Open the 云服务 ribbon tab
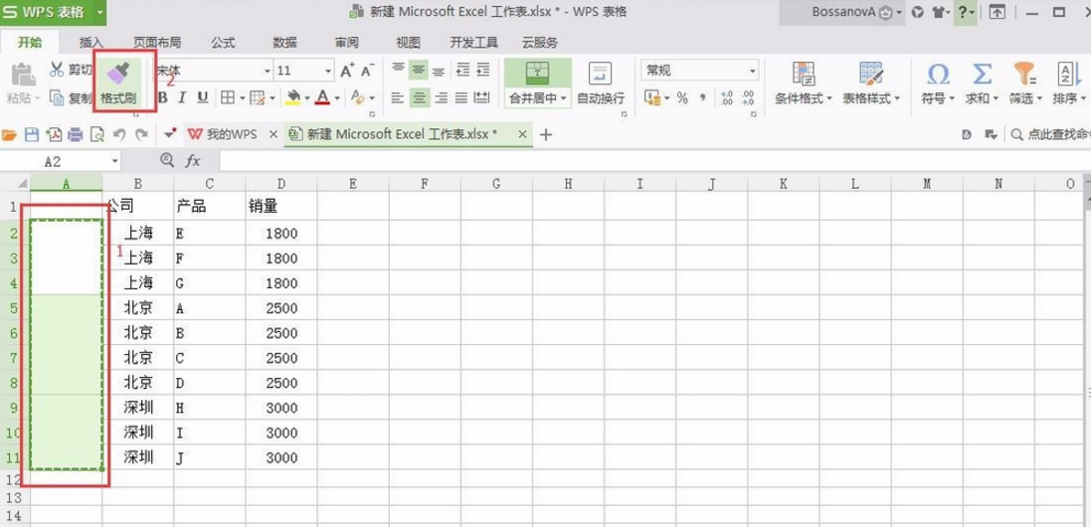1091x527 pixels. click(x=540, y=43)
